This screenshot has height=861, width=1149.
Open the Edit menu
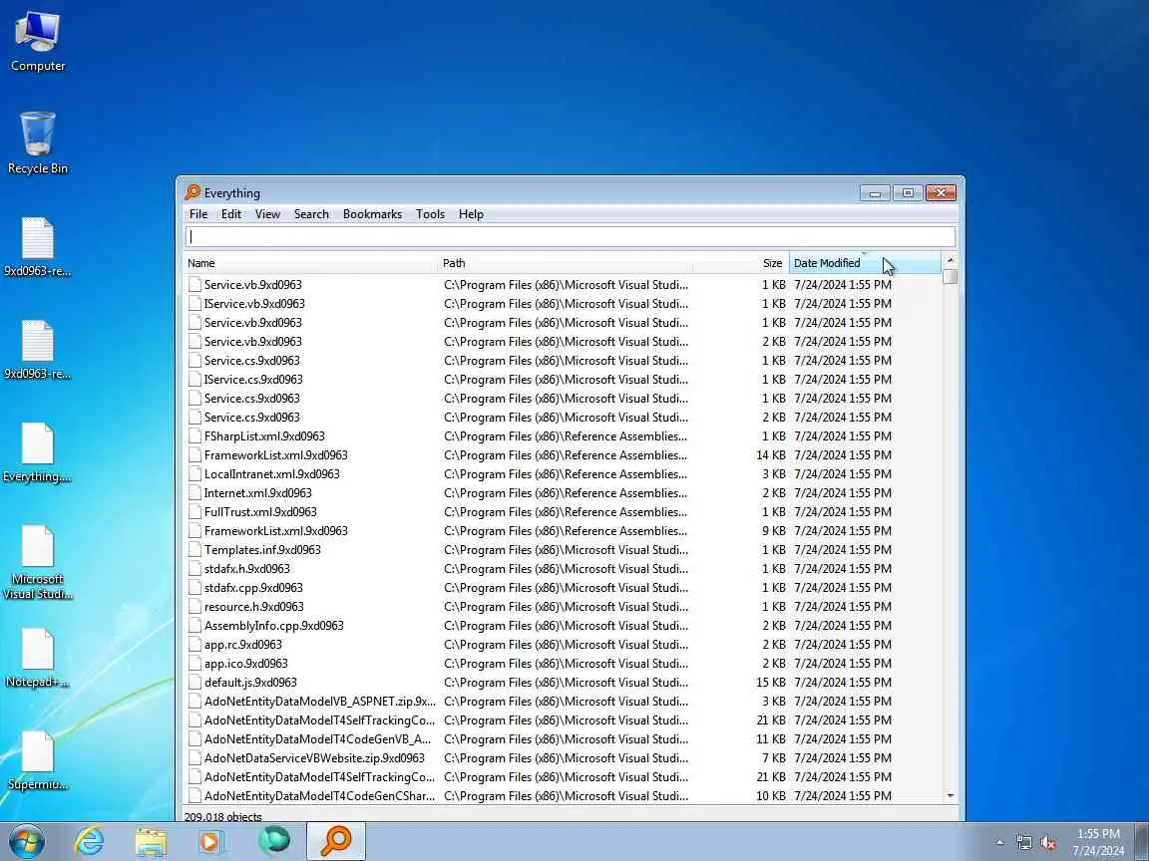(x=230, y=214)
